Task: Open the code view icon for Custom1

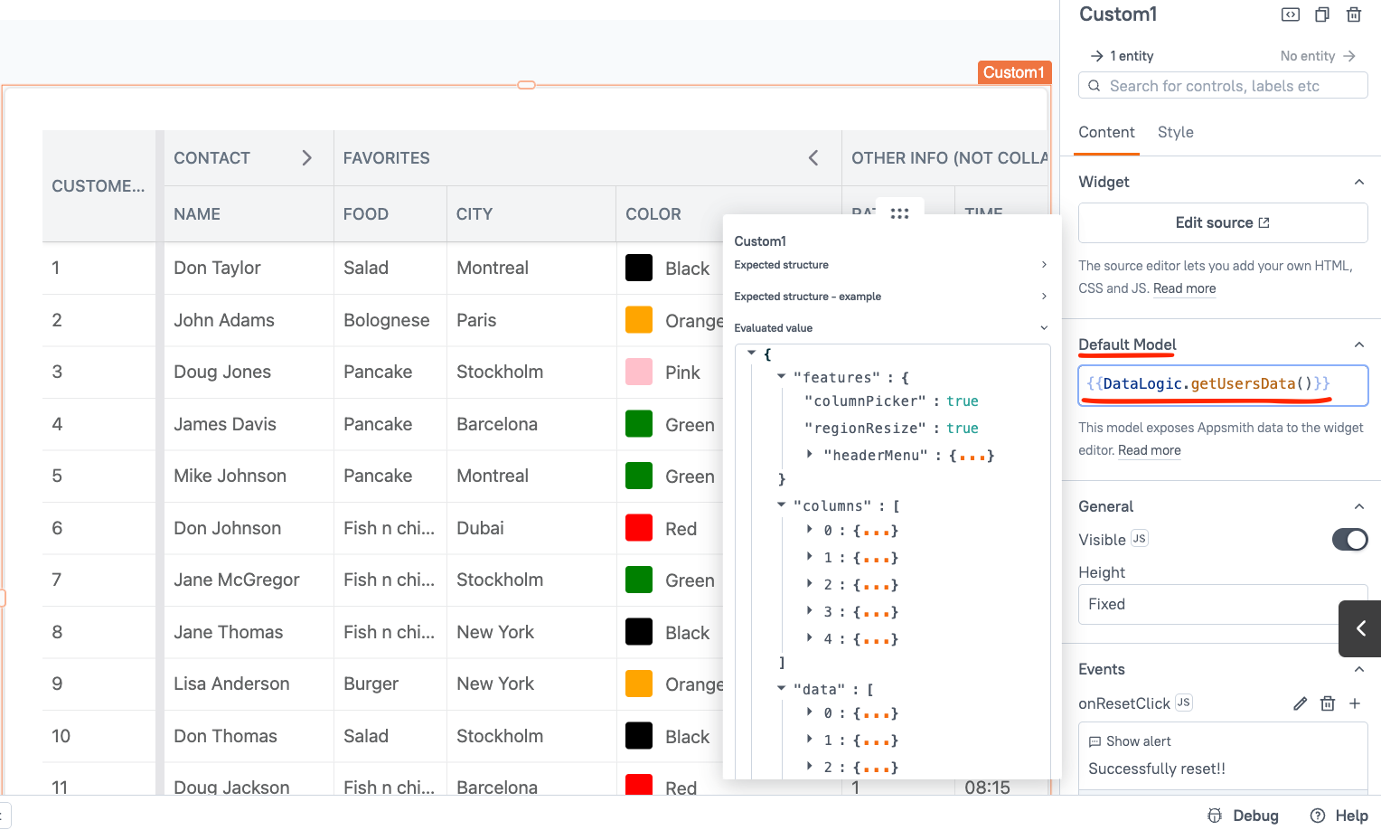Action: 1290,14
